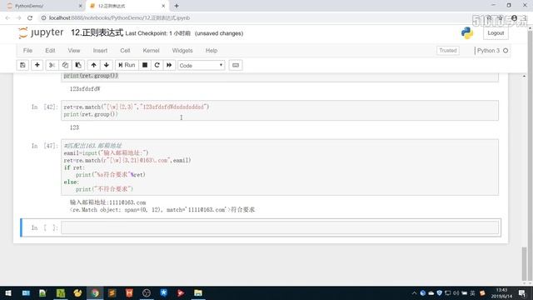533x300 pixels.
Task: Copy the selected cells
Action: (x=65, y=65)
